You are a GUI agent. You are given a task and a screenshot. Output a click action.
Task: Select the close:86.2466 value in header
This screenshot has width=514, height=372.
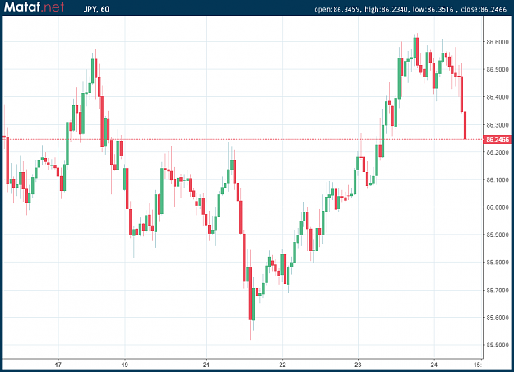pos(484,9)
